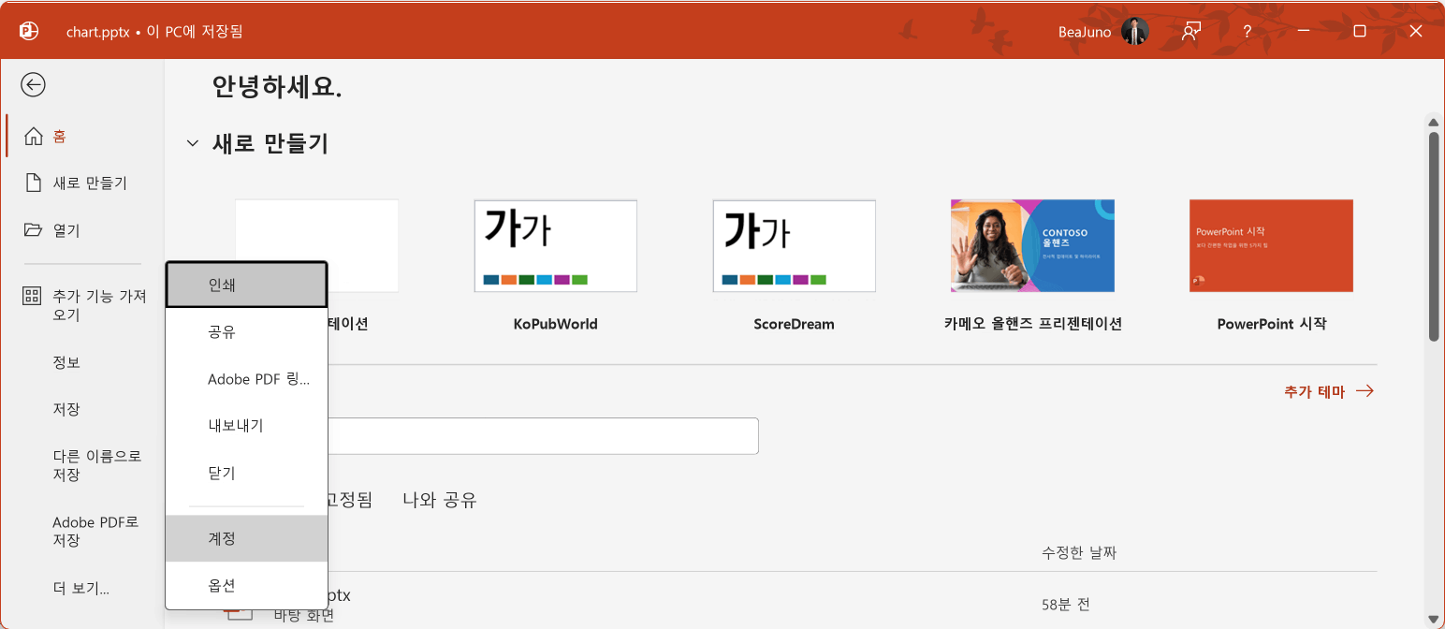Switch to the 고정됨 tab
The image size is (1445, 629).
pyautogui.click(x=349, y=500)
